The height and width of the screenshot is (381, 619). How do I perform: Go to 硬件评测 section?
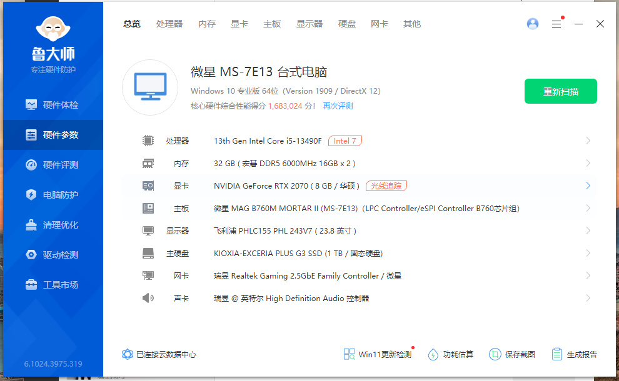click(x=53, y=165)
